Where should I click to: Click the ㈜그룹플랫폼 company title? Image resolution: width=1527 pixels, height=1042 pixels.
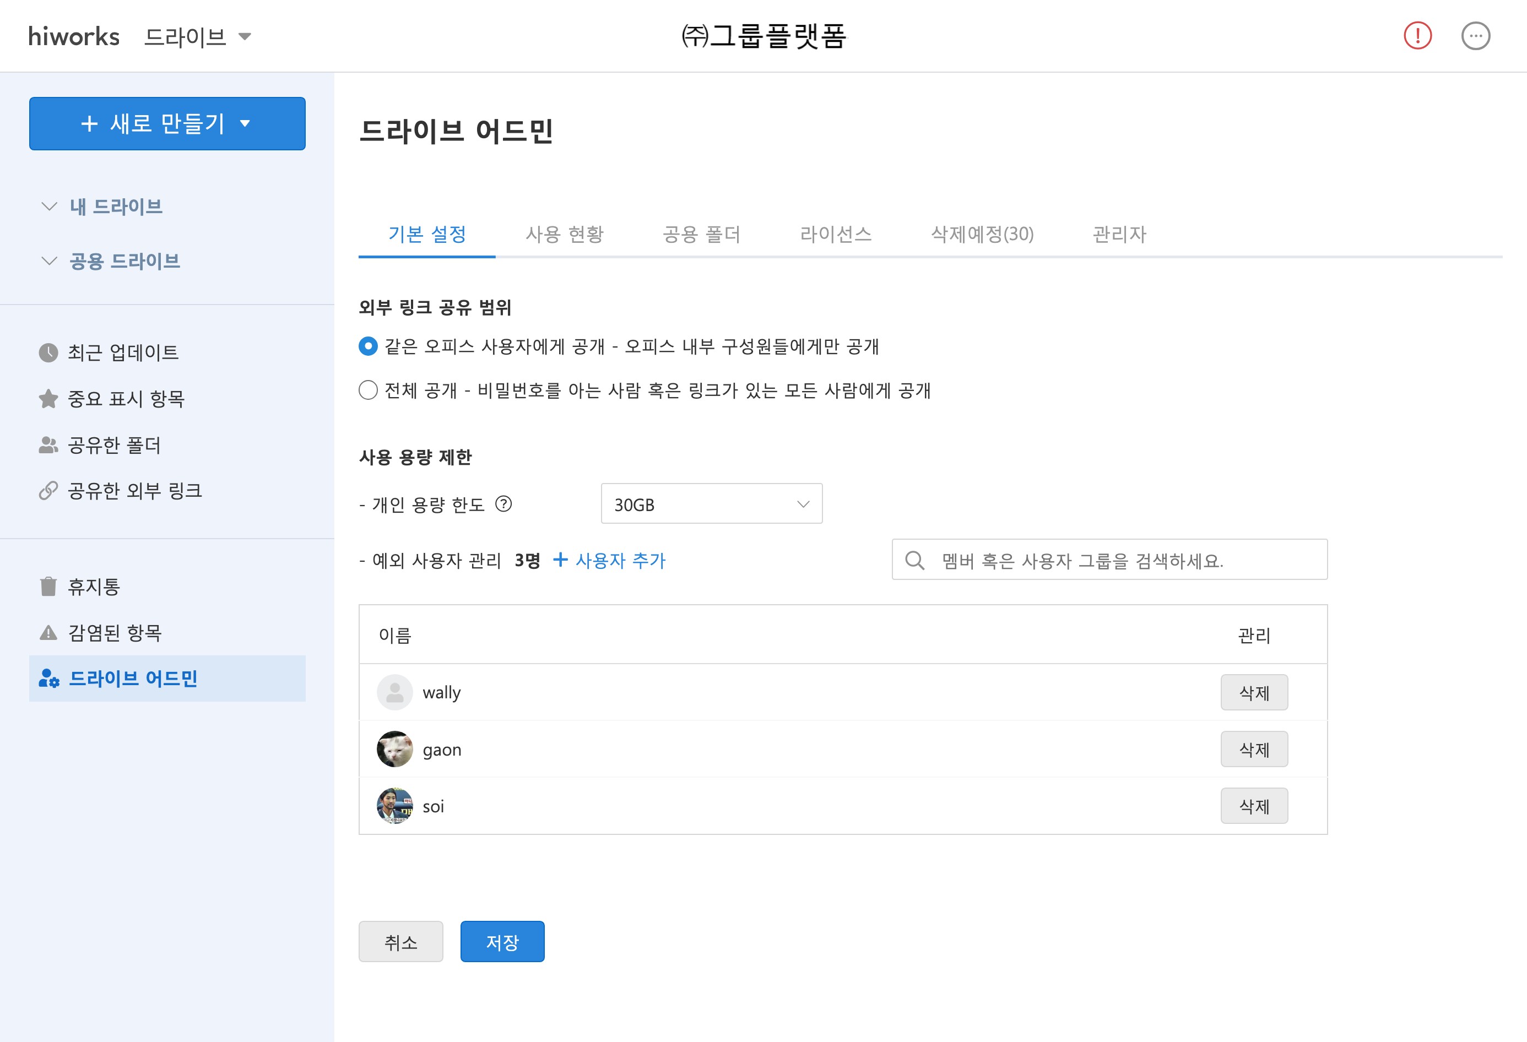763,36
